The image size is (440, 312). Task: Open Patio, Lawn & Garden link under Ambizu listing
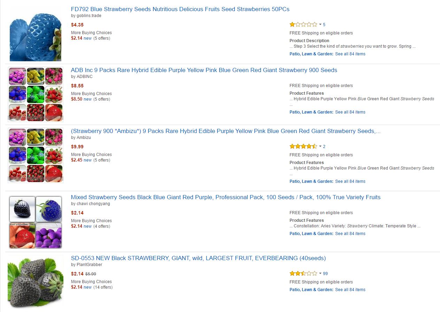tap(311, 181)
